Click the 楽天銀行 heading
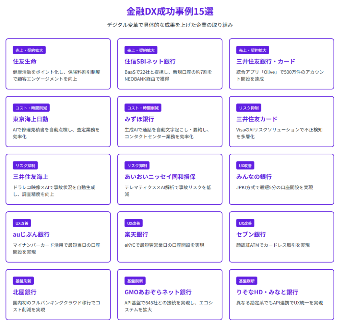 (136, 234)
